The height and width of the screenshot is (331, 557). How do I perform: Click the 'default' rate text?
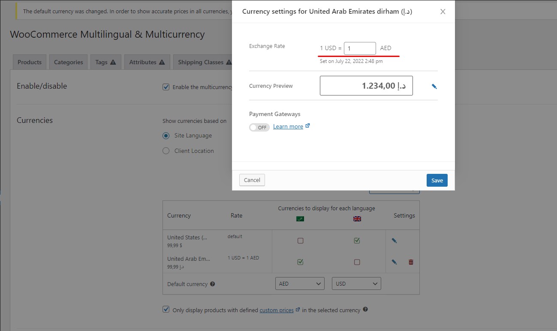coord(235,236)
